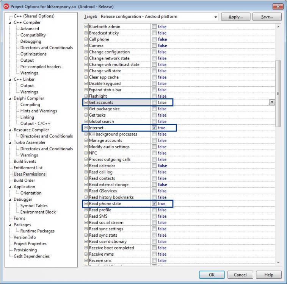Enable the Get accounts checkbox
The width and height of the screenshot is (287, 284).
pyautogui.click(x=154, y=102)
